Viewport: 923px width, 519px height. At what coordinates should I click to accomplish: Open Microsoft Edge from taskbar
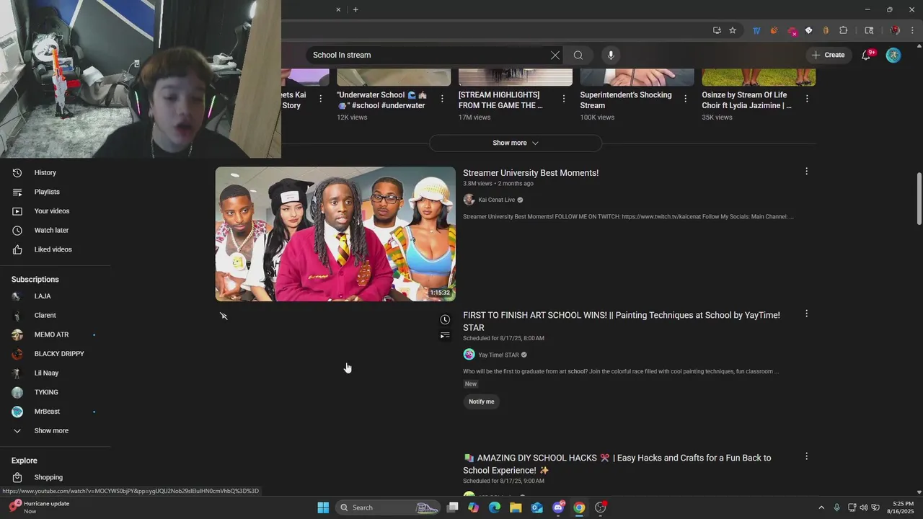(495, 507)
